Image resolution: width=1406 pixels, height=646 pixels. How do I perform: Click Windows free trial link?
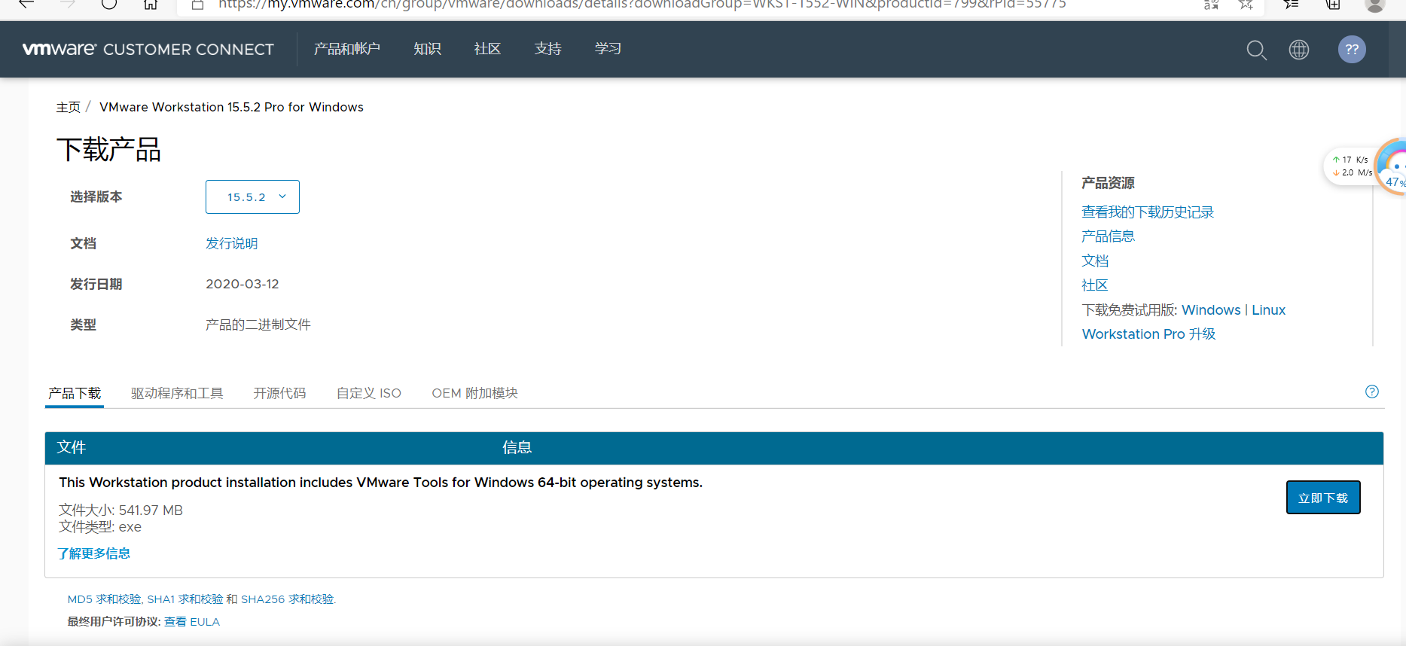pos(1211,309)
